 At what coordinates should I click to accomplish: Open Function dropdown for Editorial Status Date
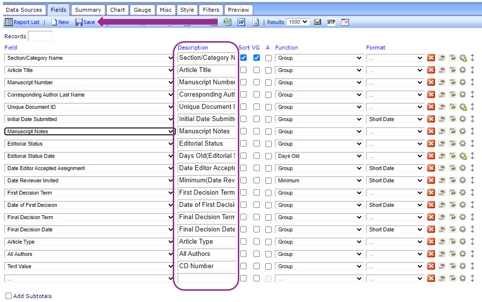coord(319,156)
